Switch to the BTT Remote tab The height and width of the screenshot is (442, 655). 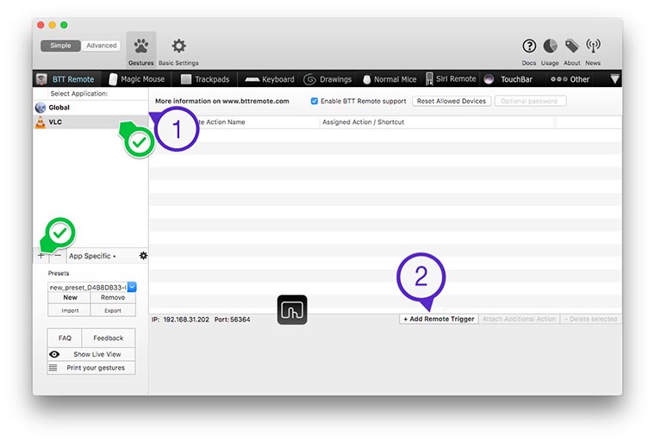click(x=65, y=79)
